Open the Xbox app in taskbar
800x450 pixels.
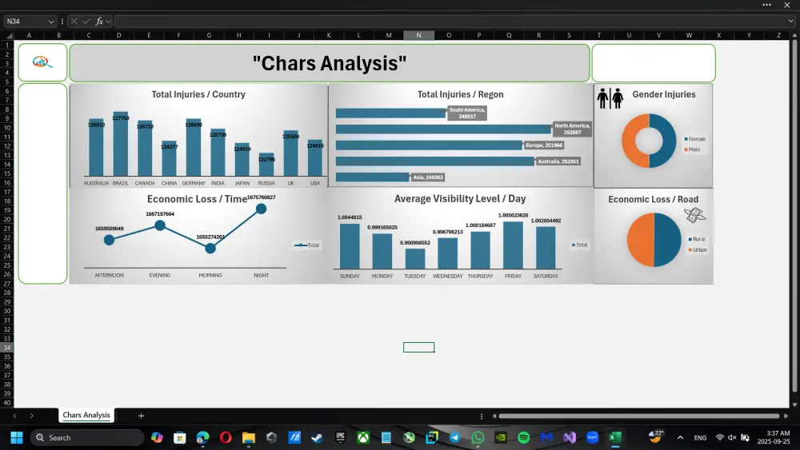[x=363, y=438]
